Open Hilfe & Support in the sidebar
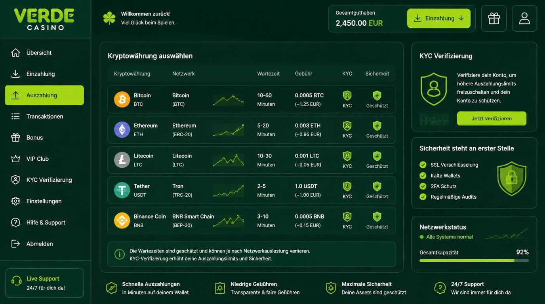Screen dimensions: 545x304 (44, 222)
